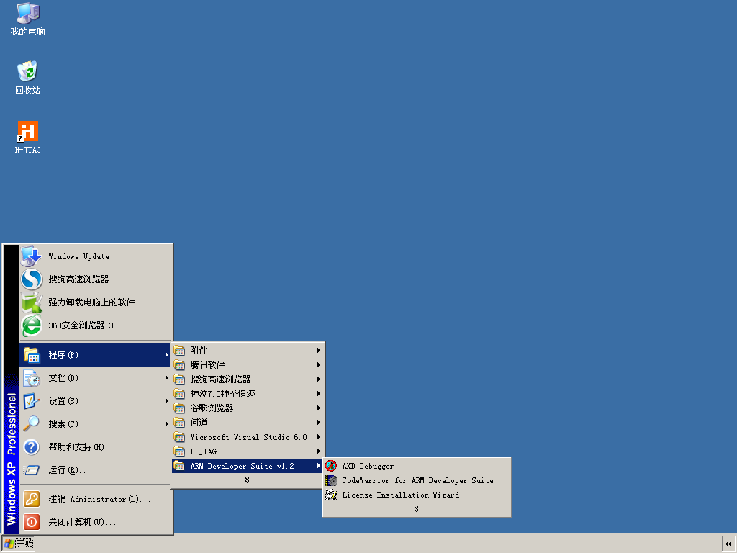The width and height of the screenshot is (737, 553).
Task: Select the 360安全浏览器 3 text
Action: click(81, 325)
